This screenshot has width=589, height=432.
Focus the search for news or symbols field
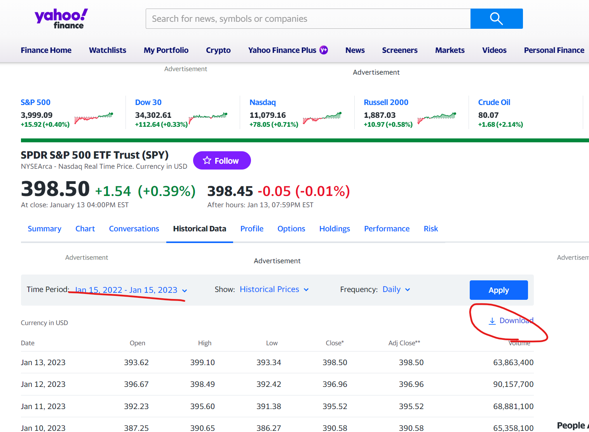[x=308, y=19]
